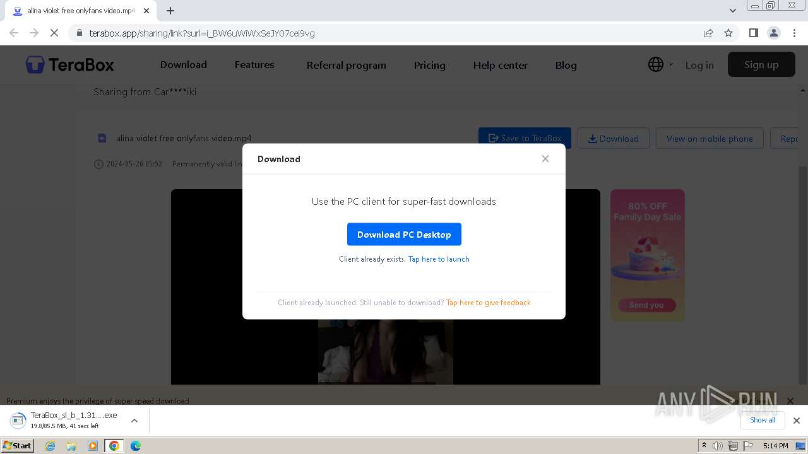Click the Sign up button

click(x=761, y=64)
